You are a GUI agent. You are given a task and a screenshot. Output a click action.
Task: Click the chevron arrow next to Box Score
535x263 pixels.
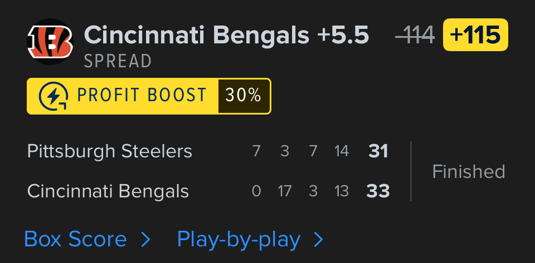(x=146, y=240)
